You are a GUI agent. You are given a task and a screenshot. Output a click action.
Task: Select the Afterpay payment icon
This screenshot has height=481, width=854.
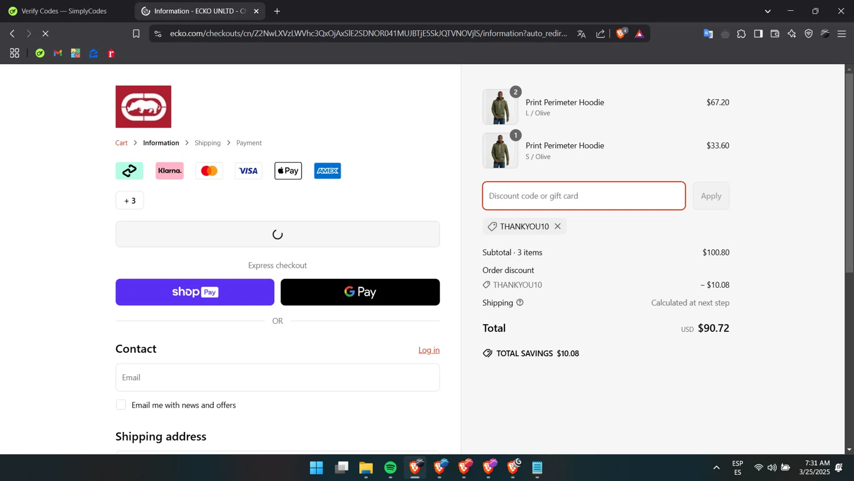click(129, 170)
